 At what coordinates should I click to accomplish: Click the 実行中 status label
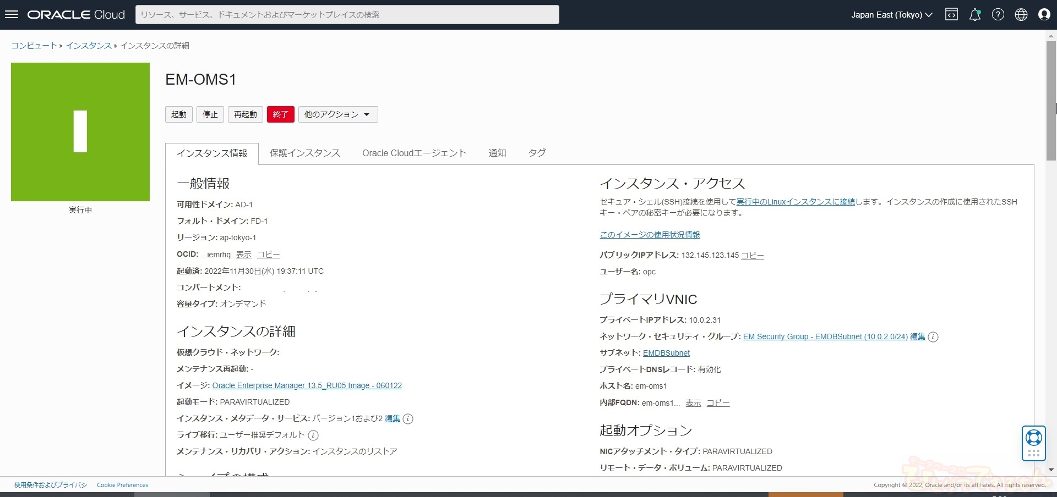click(x=80, y=210)
